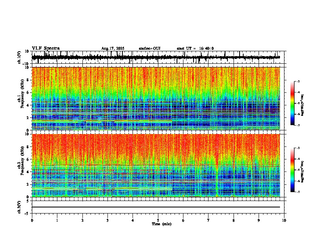Screen dimensions: 320x247
Task: Click the ch.3 flat voltage trace
Action: [x=156, y=207]
